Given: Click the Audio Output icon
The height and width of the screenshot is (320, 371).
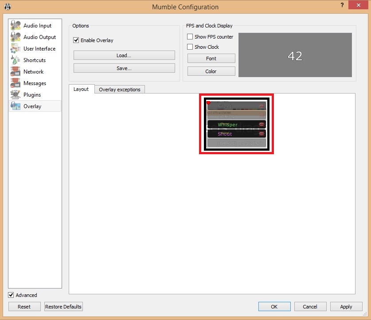Looking at the screenshot, I should pos(16,37).
